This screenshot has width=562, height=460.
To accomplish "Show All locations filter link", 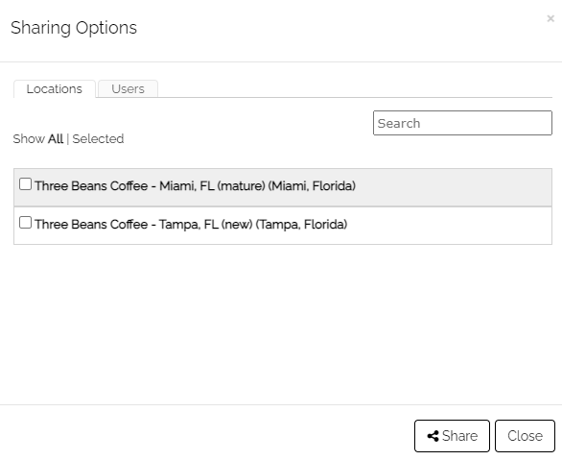I will pyautogui.click(x=56, y=139).
